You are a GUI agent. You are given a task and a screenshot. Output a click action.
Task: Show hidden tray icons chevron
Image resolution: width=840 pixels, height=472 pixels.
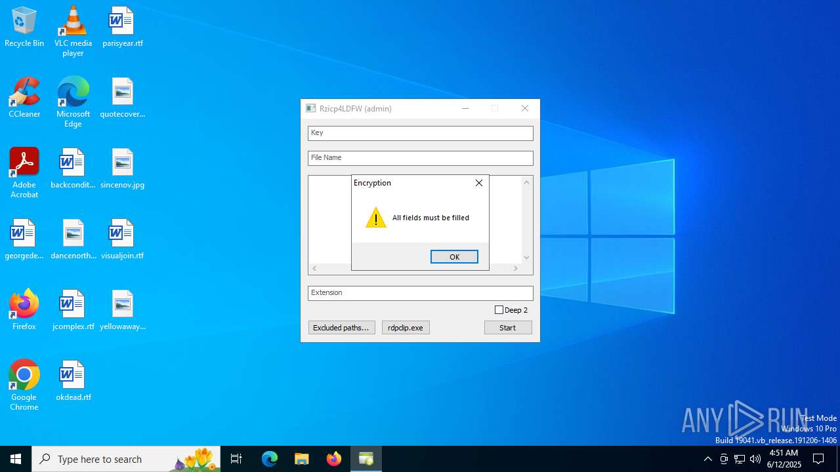tap(707, 459)
